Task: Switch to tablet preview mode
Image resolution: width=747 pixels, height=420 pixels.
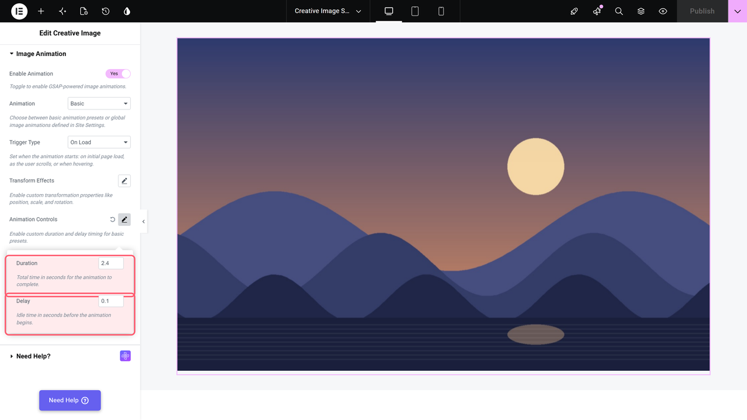Action: (415, 11)
